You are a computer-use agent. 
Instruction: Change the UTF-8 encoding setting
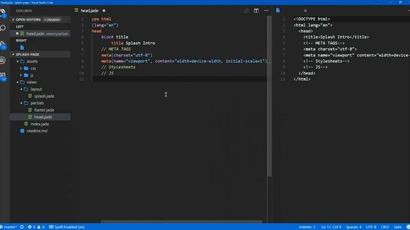(x=371, y=227)
